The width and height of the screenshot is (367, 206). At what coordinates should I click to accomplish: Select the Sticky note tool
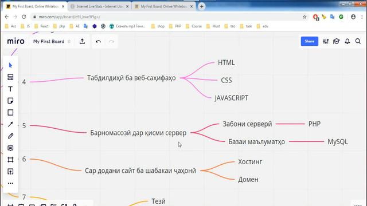click(x=10, y=101)
